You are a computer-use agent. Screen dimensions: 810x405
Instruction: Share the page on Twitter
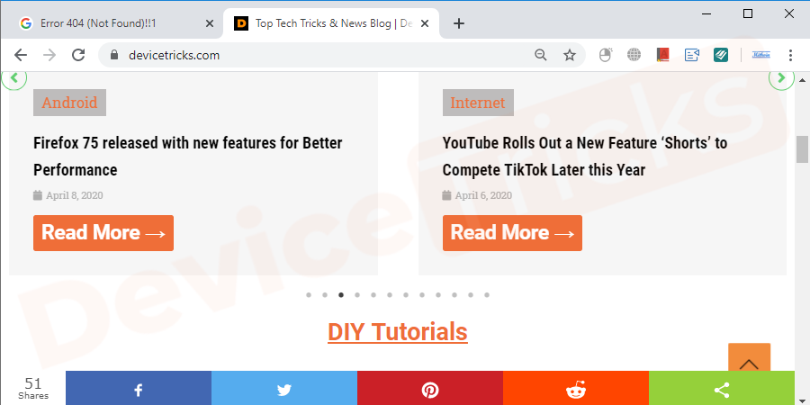point(284,390)
